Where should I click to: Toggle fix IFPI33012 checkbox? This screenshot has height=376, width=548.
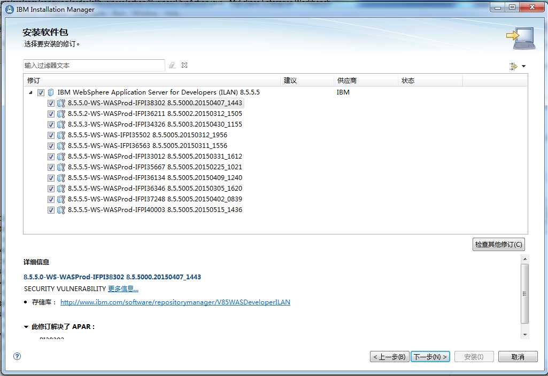tap(51, 156)
